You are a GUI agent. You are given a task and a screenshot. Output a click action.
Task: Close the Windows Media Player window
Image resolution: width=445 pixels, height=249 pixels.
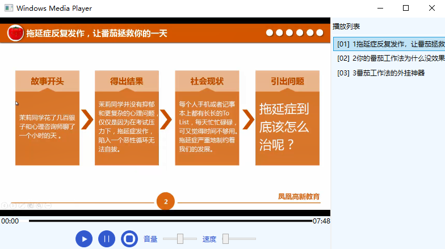pos(431,8)
